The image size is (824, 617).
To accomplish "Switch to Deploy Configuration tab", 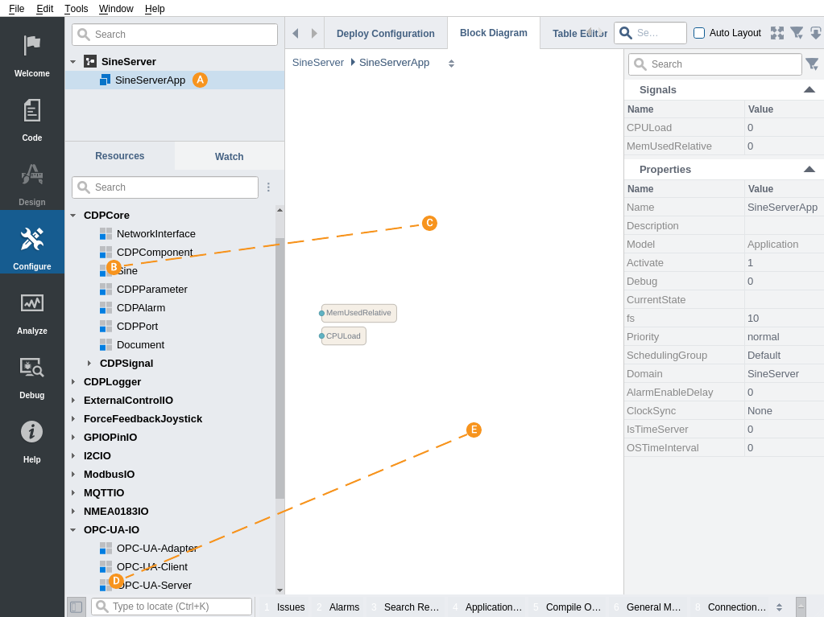I will click(x=385, y=33).
